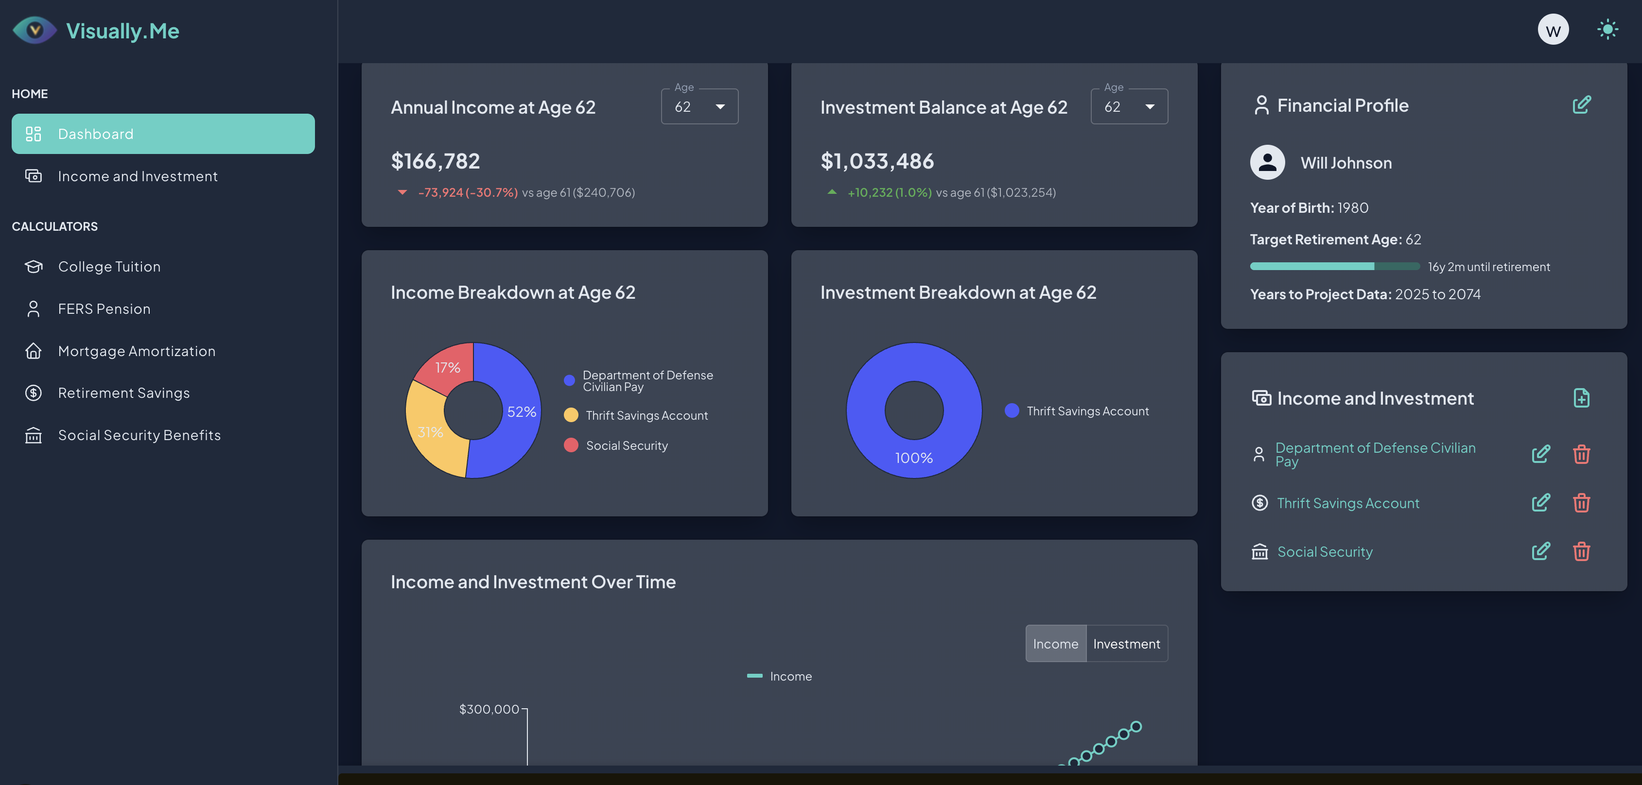The image size is (1642, 785).
Task: Open the Financial Profile edit pencil
Action: [1581, 104]
